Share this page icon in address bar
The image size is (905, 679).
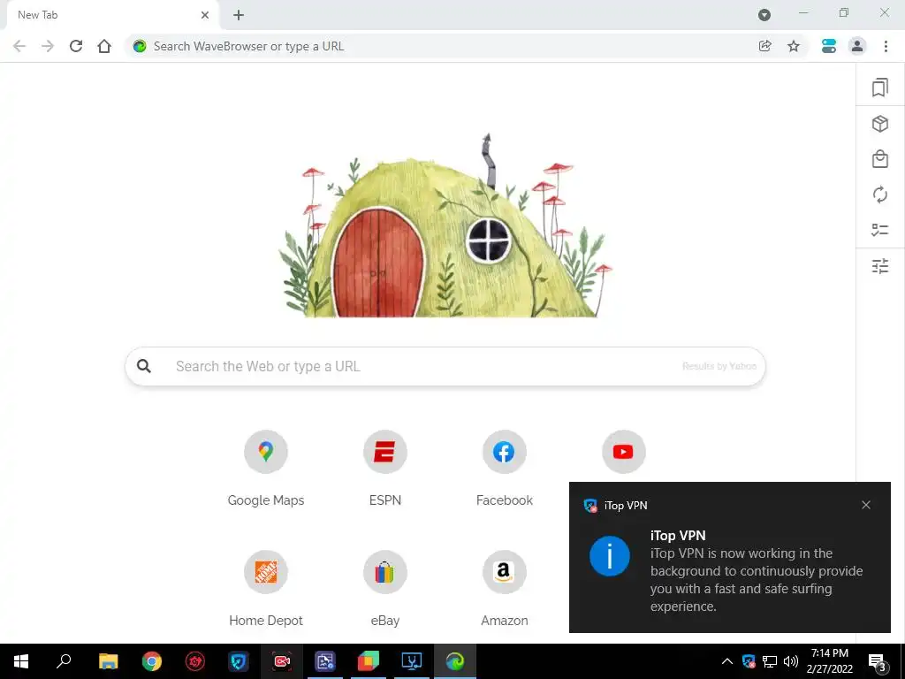pos(764,46)
